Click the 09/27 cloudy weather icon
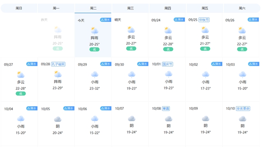This screenshot has height=147, width=262. (x=21, y=75)
